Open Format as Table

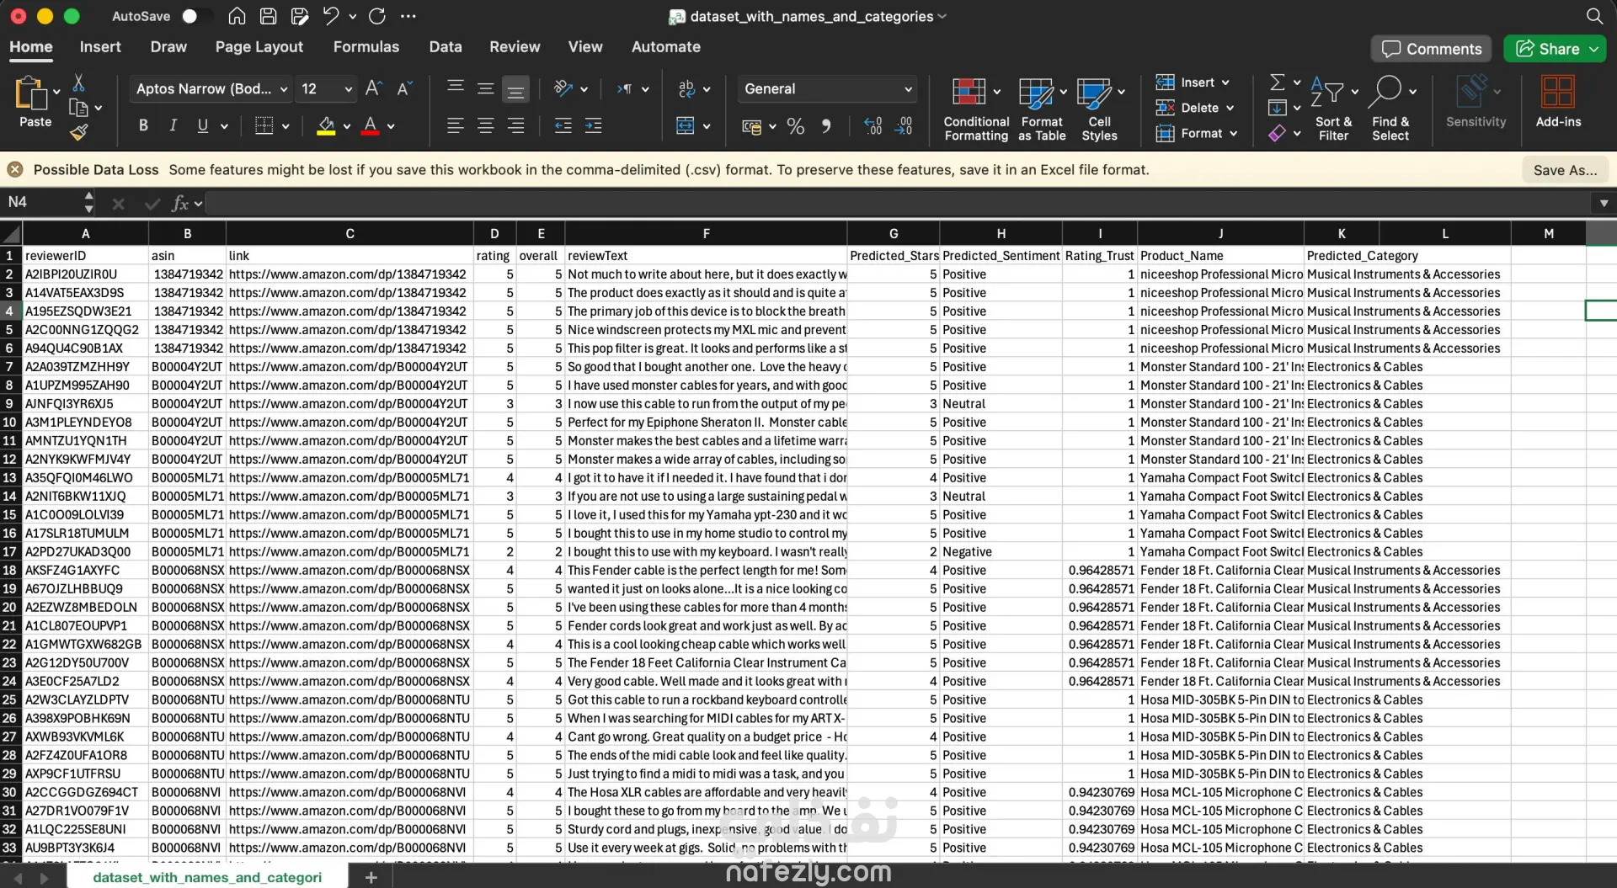(x=1042, y=109)
